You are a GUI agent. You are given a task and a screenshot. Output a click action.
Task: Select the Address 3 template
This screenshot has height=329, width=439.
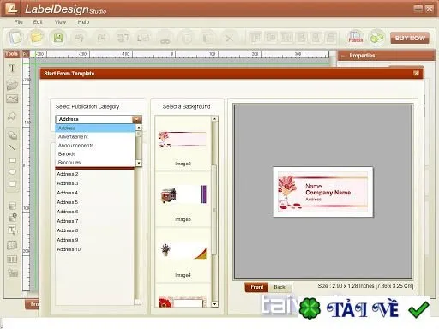point(94,183)
